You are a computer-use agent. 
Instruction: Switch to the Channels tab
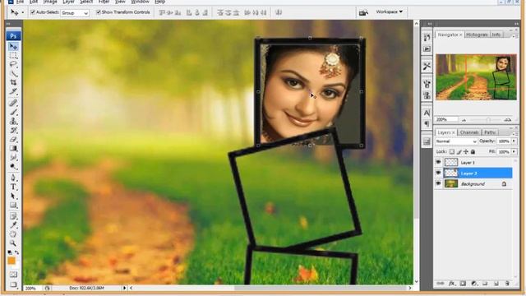(x=469, y=132)
